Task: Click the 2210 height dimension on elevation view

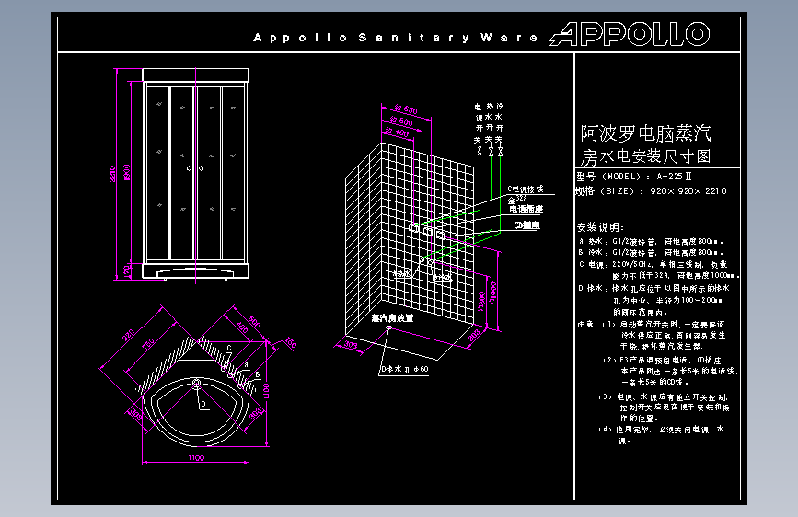Action: click(112, 173)
